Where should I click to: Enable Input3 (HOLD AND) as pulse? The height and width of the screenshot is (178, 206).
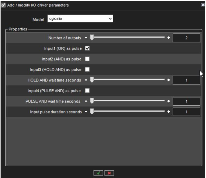click(87, 70)
